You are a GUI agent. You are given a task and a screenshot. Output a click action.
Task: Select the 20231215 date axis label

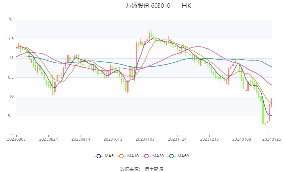pyautogui.click(x=209, y=139)
